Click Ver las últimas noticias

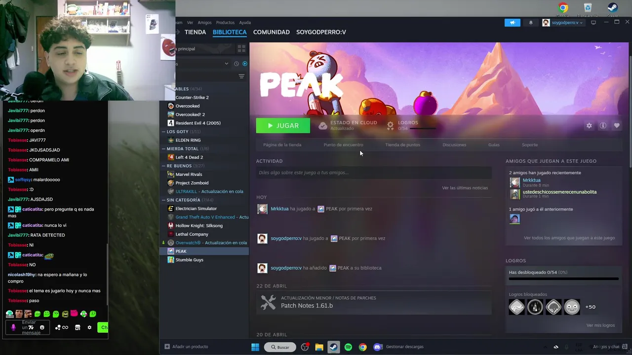click(x=465, y=188)
